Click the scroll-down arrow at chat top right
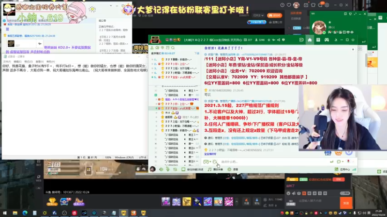 tap(353, 50)
